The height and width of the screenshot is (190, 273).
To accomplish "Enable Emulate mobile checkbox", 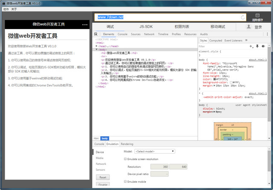I will [x=125, y=181].
